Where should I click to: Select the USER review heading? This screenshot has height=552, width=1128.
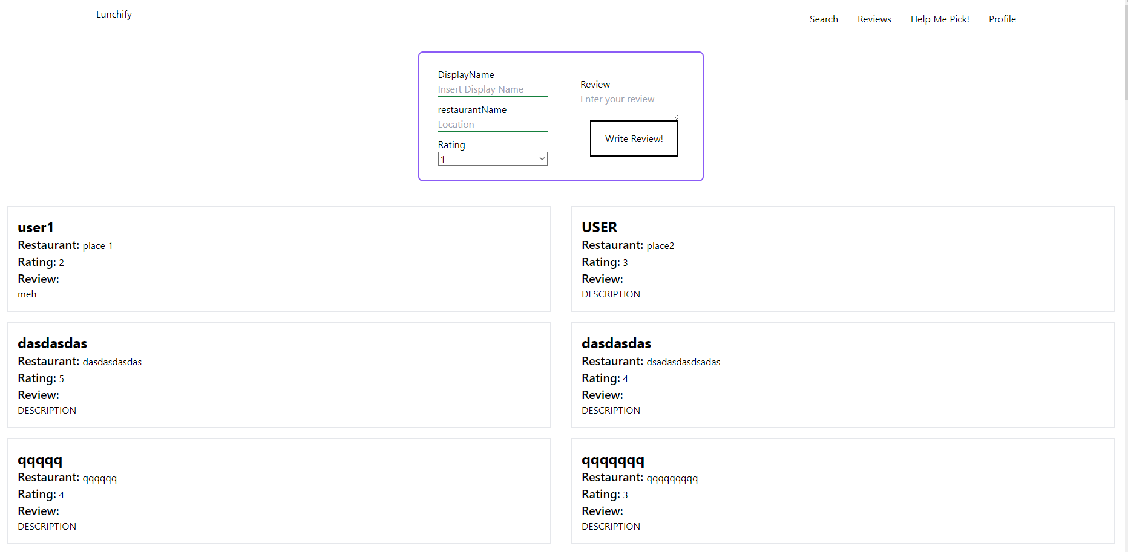click(x=599, y=227)
